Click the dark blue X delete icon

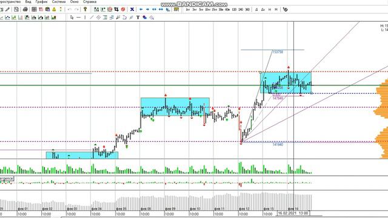(132, 10)
